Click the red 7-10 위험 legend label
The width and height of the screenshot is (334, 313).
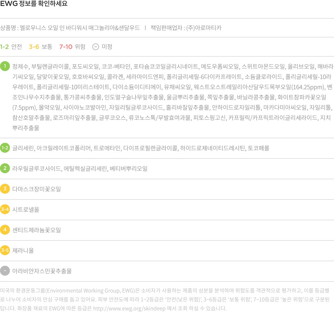[72, 47]
